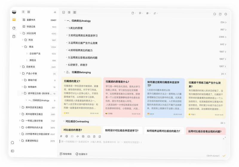The width and height of the screenshot is (239, 167).
Task: Insert parentheses cloze in editor
Action: 72,136
